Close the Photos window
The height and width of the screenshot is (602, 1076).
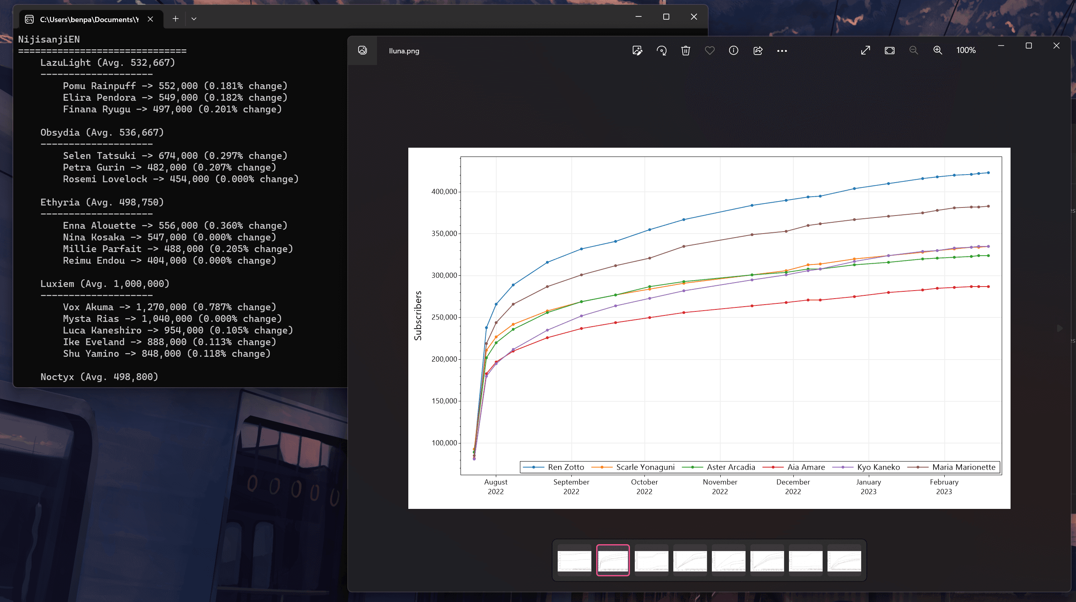coord(1056,45)
